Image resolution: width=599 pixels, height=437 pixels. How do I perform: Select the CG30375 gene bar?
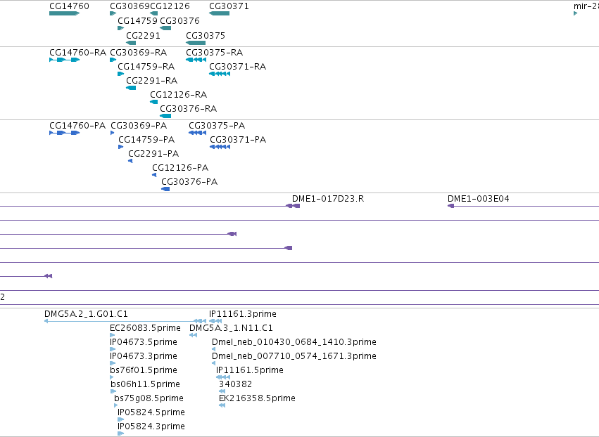(196, 43)
